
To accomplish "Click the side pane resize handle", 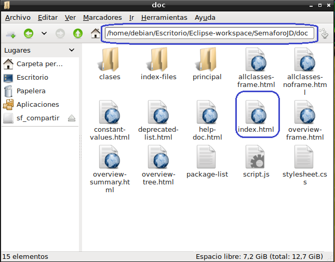I will tap(81, 147).
